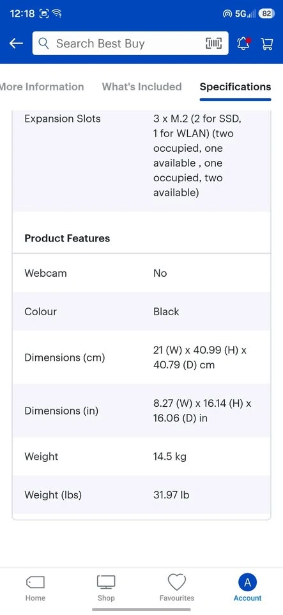Tap the back arrow icon
This screenshot has height=615, width=283.
16,44
